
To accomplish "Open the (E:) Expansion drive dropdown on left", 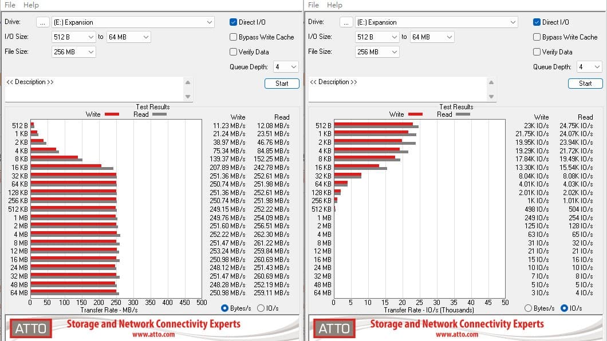I will coord(133,22).
